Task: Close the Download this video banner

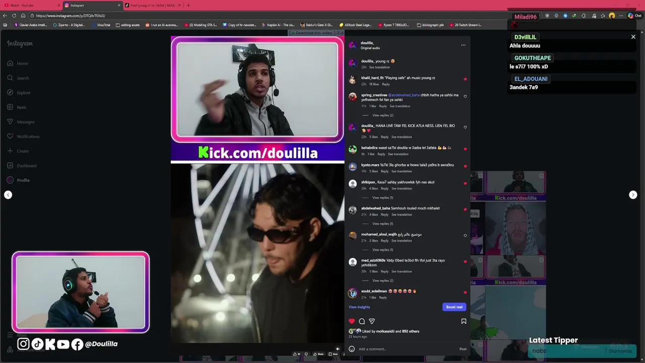Action: tap(341, 33)
